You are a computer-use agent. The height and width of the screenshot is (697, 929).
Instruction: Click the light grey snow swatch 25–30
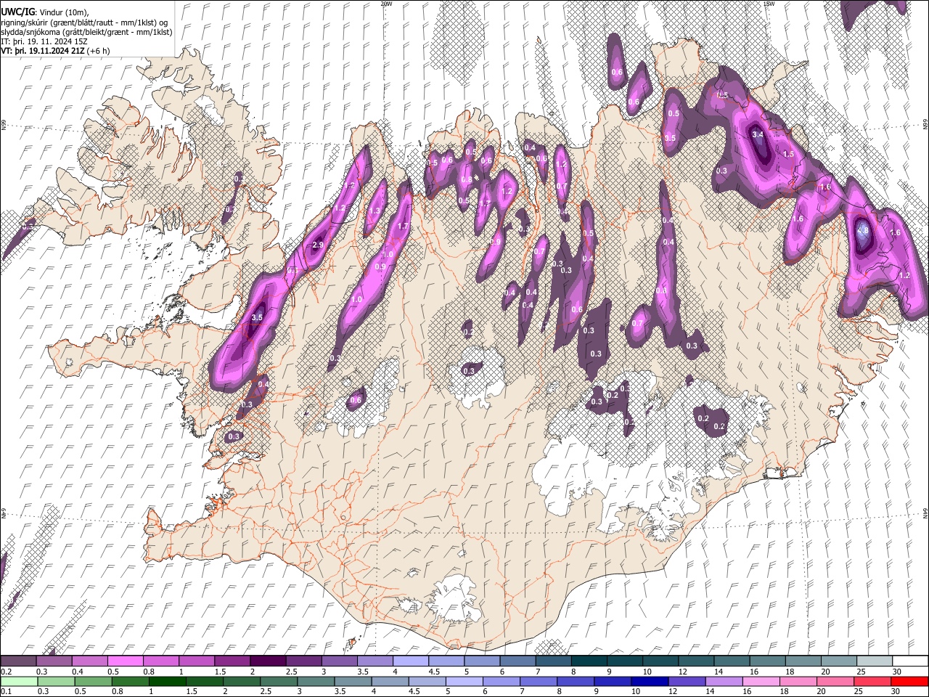(x=874, y=661)
